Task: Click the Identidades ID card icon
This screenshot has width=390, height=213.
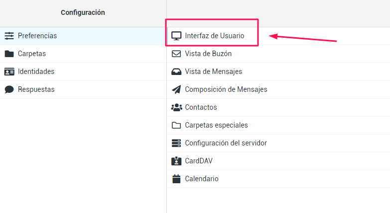Action: point(9,71)
